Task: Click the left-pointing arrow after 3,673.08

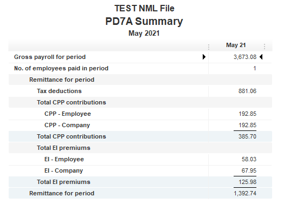Action: pos(261,57)
